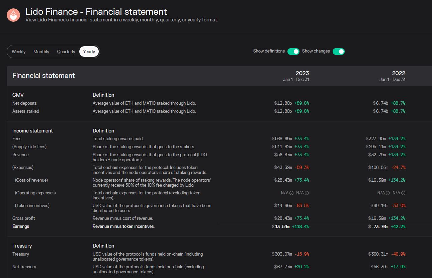Click the 2022 Treasury value $360.31m
432x278 pixels.
pos(378,254)
